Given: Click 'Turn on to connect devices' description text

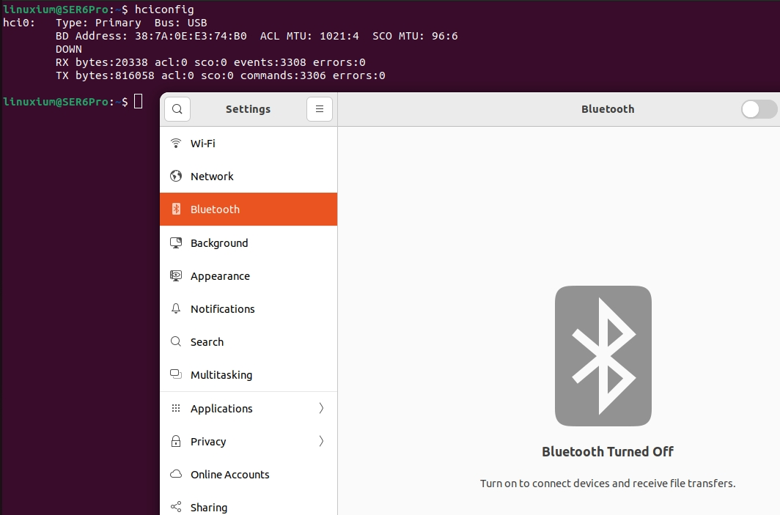Looking at the screenshot, I should point(608,483).
